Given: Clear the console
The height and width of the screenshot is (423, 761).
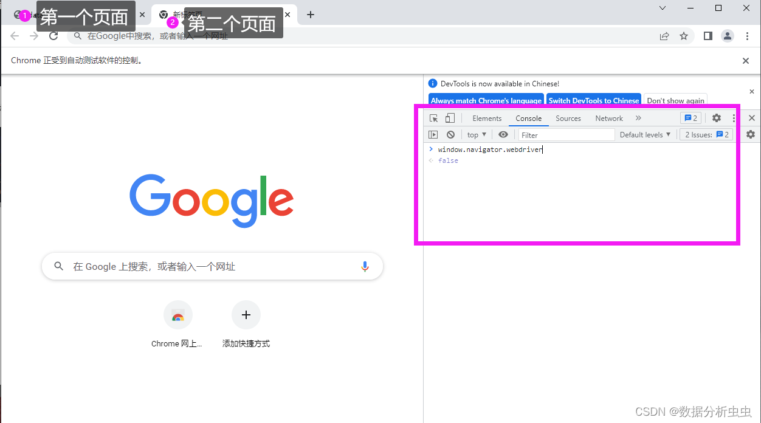Looking at the screenshot, I should (450, 135).
